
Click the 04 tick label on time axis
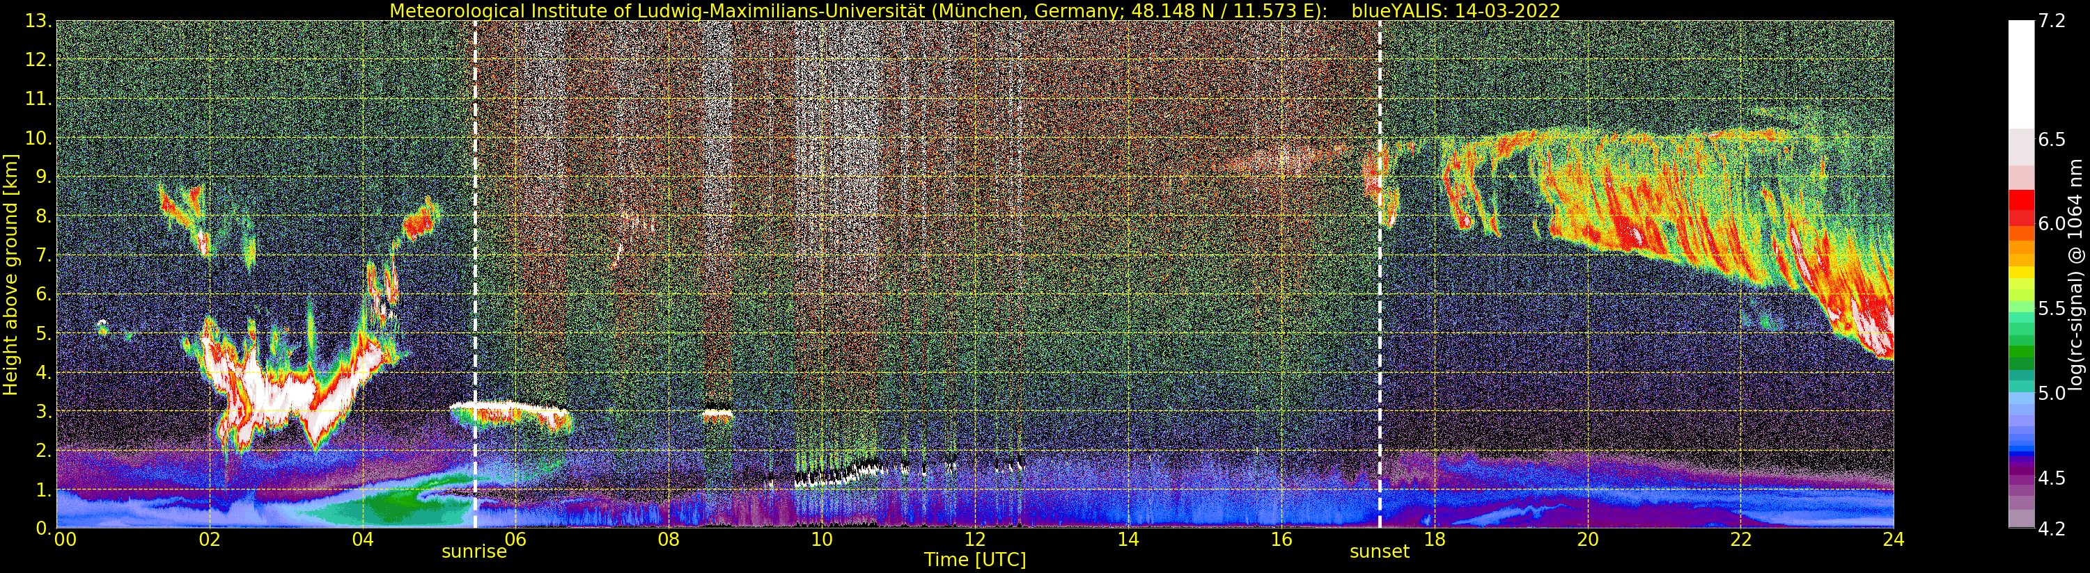click(363, 539)
